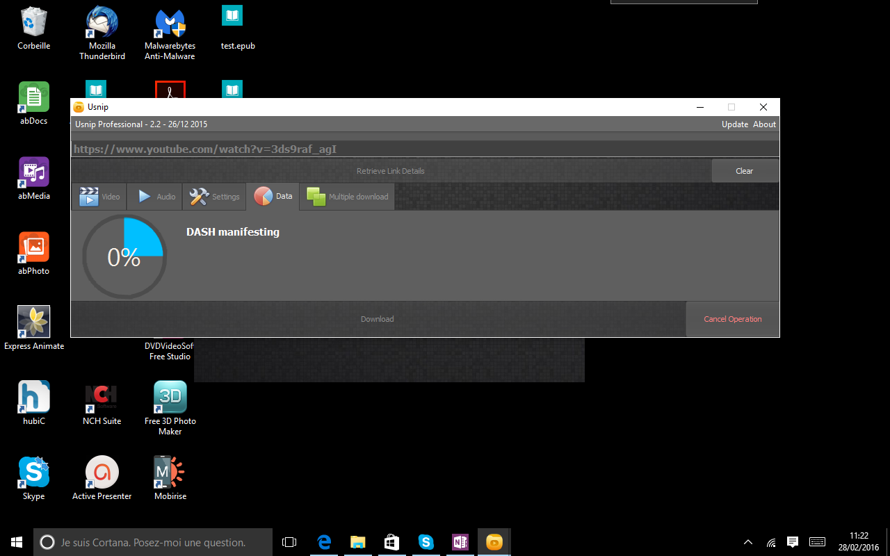Click the Usnip Professional version text
This screenshot has width=890, height=556.
(x=141, y=124)
